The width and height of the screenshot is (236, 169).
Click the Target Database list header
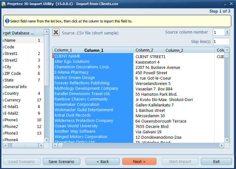pos(19,33)
